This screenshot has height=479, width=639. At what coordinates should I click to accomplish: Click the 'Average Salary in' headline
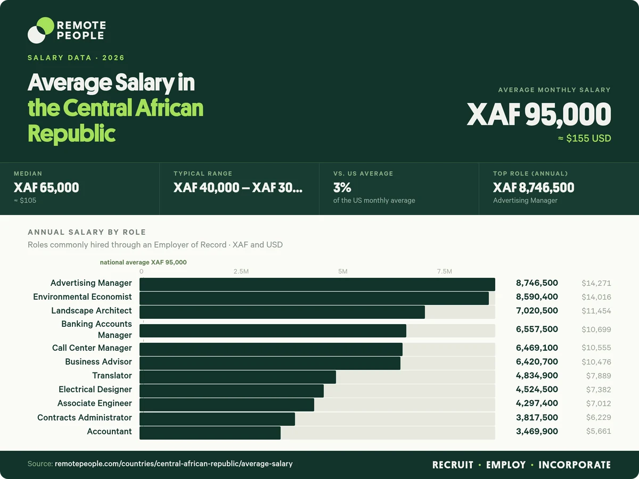tap(111, 83)
